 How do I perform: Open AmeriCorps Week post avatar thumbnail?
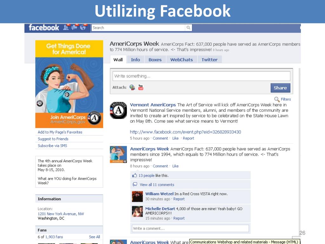click(118, 155)
